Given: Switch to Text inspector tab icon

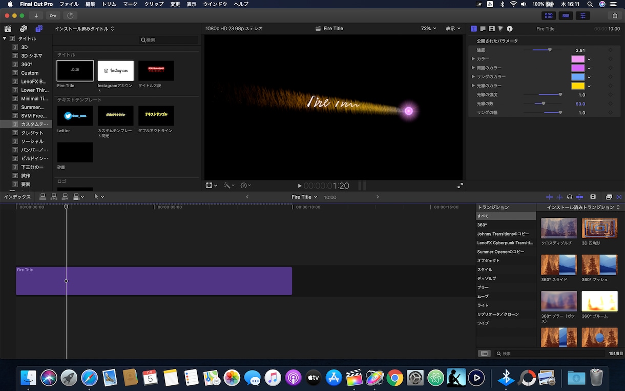Looking at the screenshot, I should click(483, 29).
